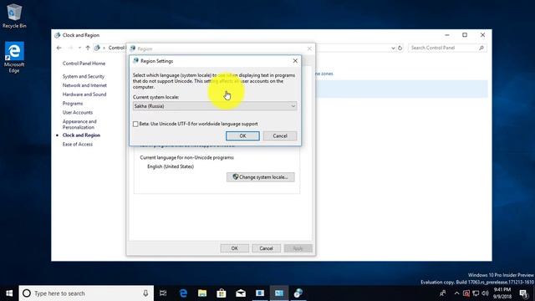The width and height of the screenshot is (535, 301).
Task: Click the Region globe taskbar icon
Action: point(298,293)
